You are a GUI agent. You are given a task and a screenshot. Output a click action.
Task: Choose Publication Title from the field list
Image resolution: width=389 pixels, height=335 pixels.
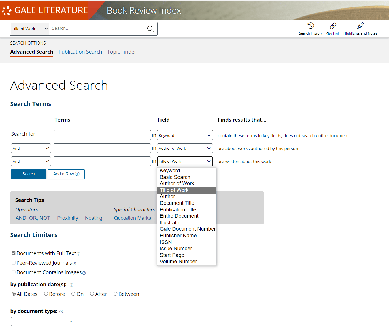coord(187,210)
